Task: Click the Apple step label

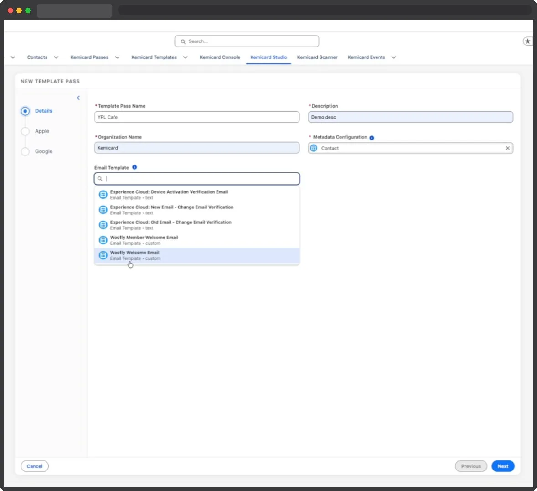Action: tap(42, 131)
